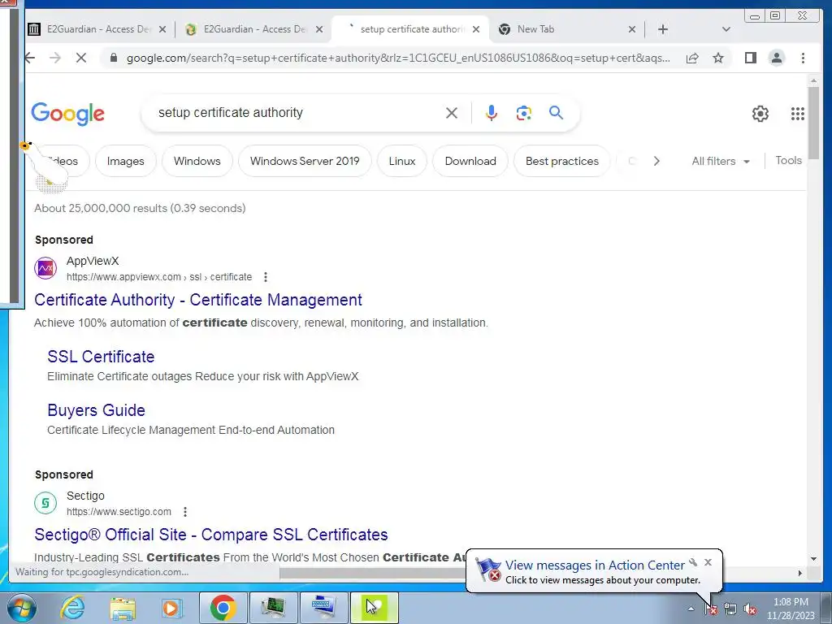Go back to previous page

tap(30, 58)
